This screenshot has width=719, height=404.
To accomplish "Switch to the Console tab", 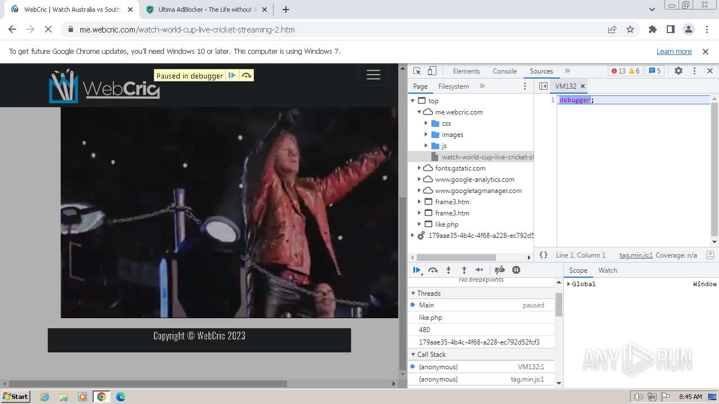I will (504, 71).
